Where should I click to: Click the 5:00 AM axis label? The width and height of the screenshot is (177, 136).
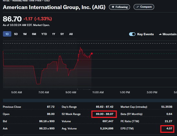pyautogui.click(x=16, y=92)
